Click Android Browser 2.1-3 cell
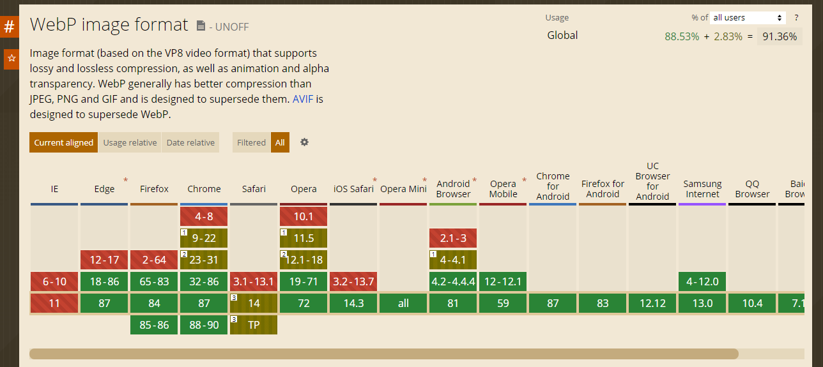The height and width of the screenshot is (367, 823). point(453,238)
